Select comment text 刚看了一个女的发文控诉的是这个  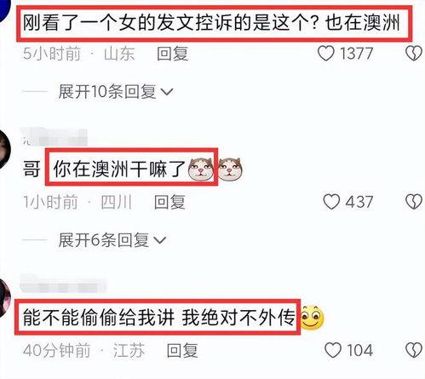pos(169,23)
